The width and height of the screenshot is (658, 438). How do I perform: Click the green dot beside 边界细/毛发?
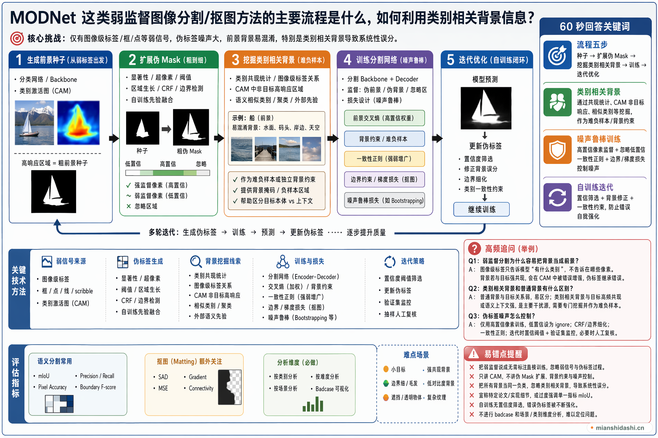coord(386,383)
